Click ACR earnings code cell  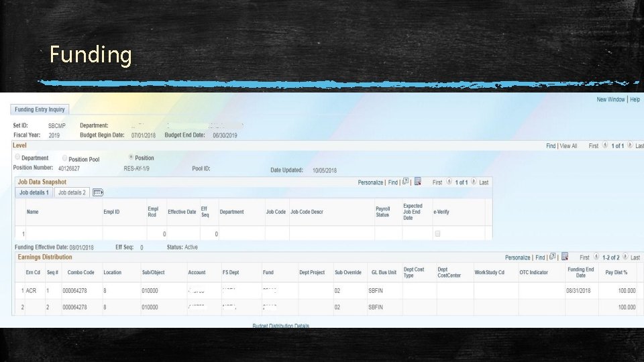[x=32, y=291]
